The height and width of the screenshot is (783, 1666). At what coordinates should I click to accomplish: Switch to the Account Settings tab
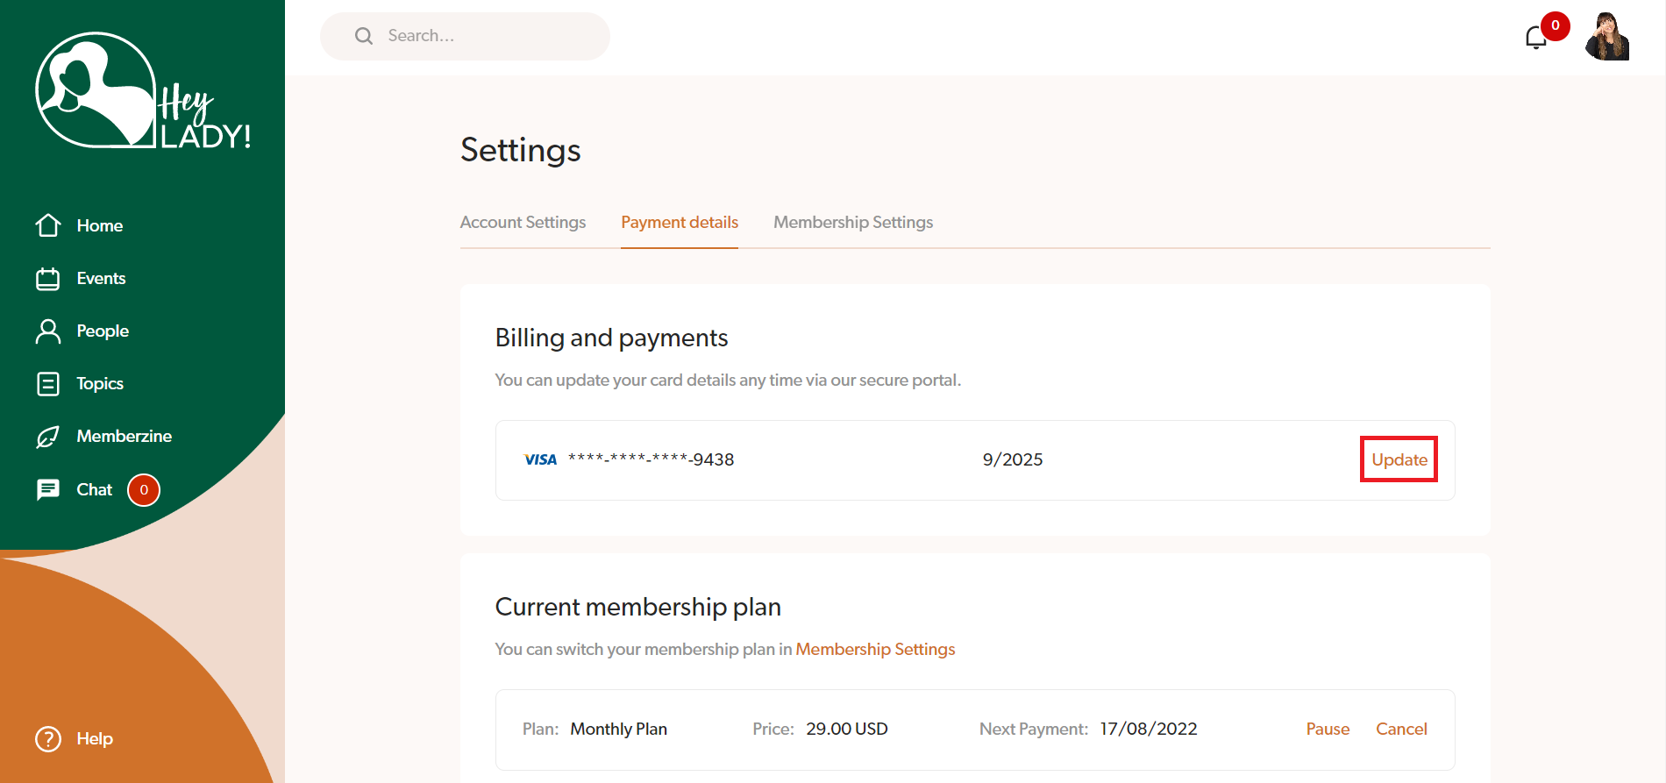tap(523, 223)
